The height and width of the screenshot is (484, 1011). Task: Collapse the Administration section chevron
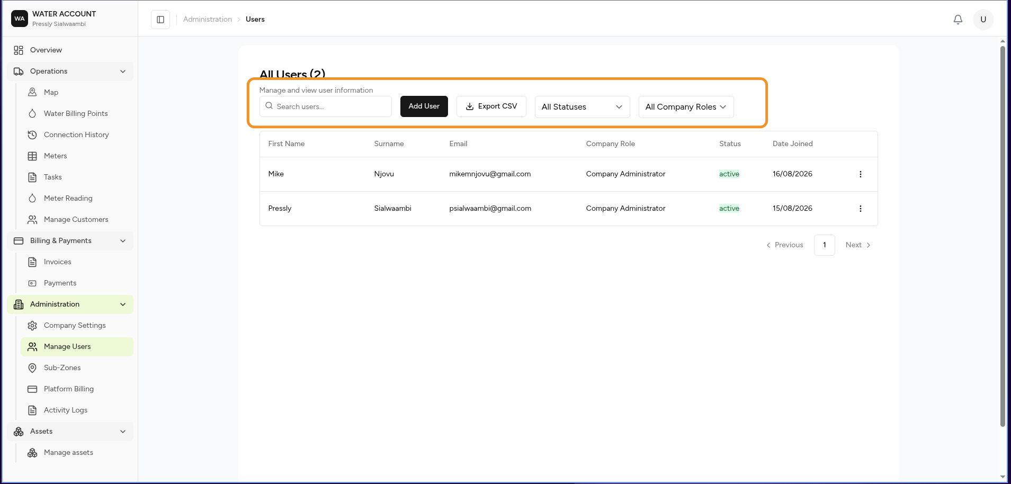(123, 304)
